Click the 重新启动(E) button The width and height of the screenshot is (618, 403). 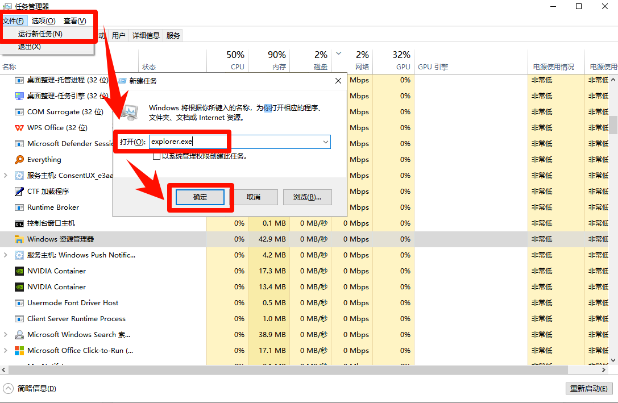pyautogui.click(x=589, y=389)
